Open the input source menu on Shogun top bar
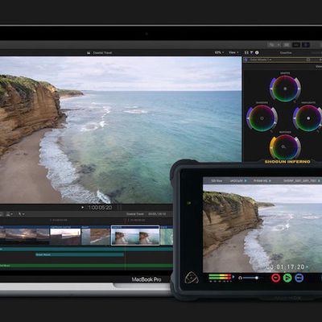The image size is (322, 322). (217, 181)
